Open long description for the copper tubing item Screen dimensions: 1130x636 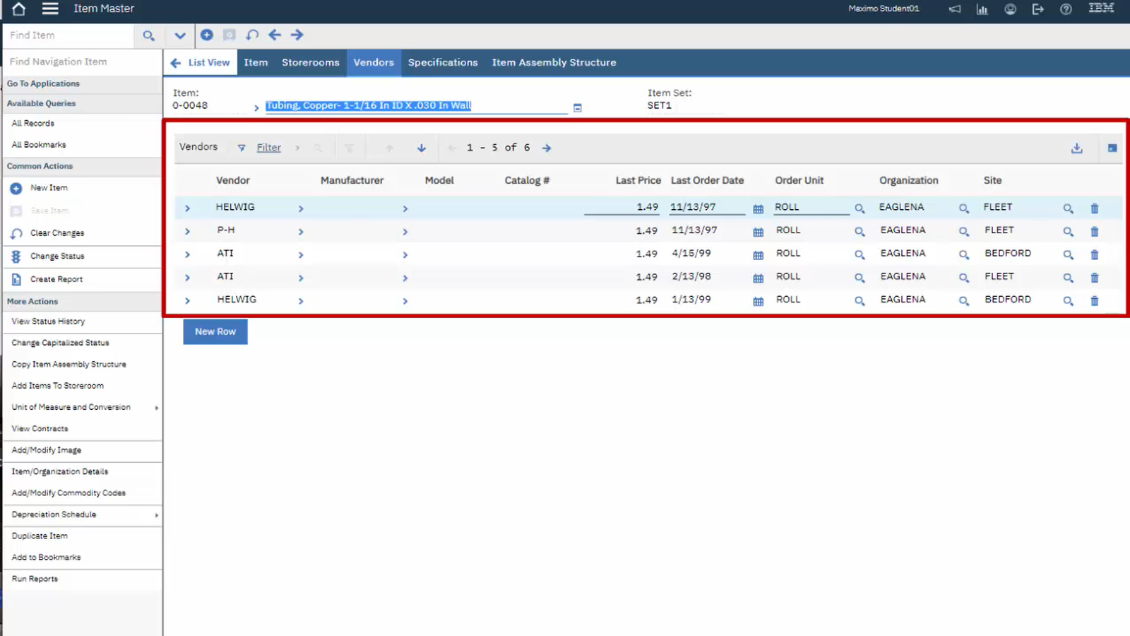(577, 107)
